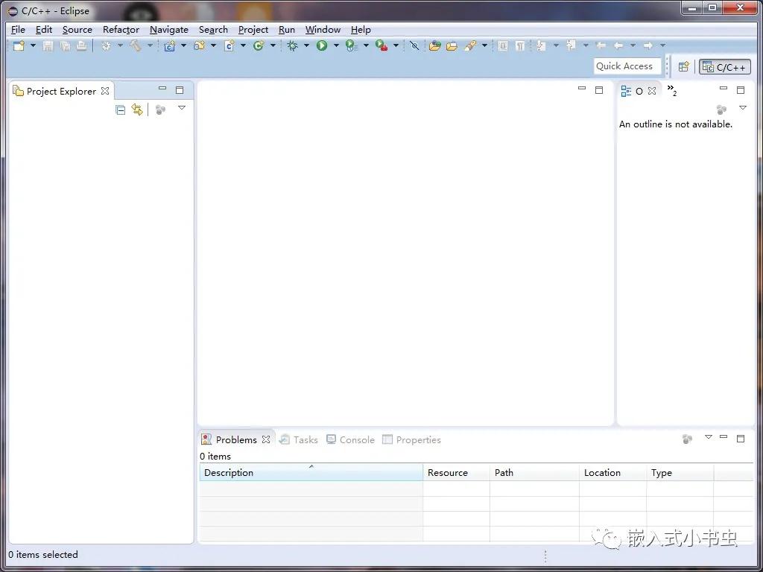The height and width of the screenshot is (572, 763).
Task: Click the New C/C++ Project icon
Action: click(x=169, y=45)
